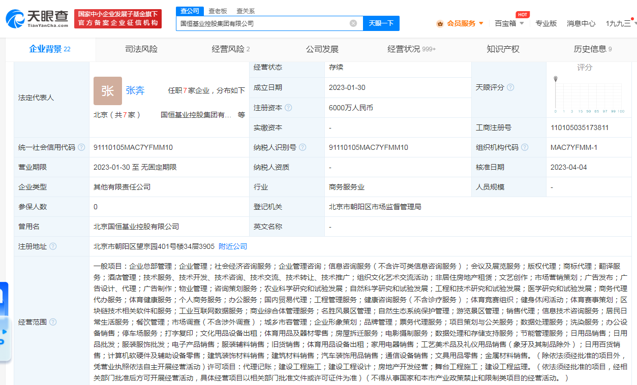This screenshot has height=385, width=637.
Task: Click the 天眼一下 search button
Action: pos(381,23)
